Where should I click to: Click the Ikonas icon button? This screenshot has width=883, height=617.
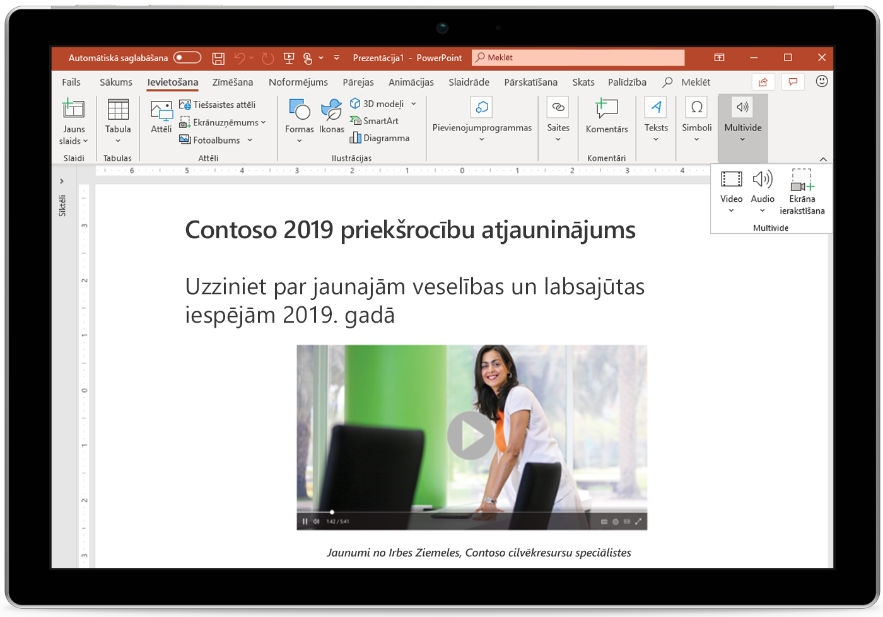click(331, 116)
